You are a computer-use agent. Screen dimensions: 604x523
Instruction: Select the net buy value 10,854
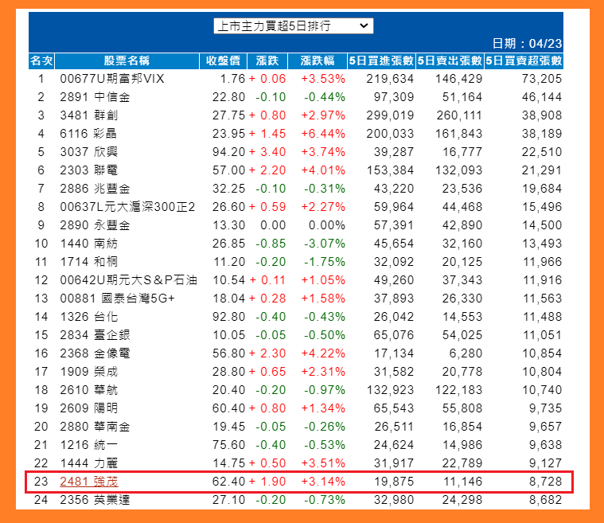[x=542, y=353]
